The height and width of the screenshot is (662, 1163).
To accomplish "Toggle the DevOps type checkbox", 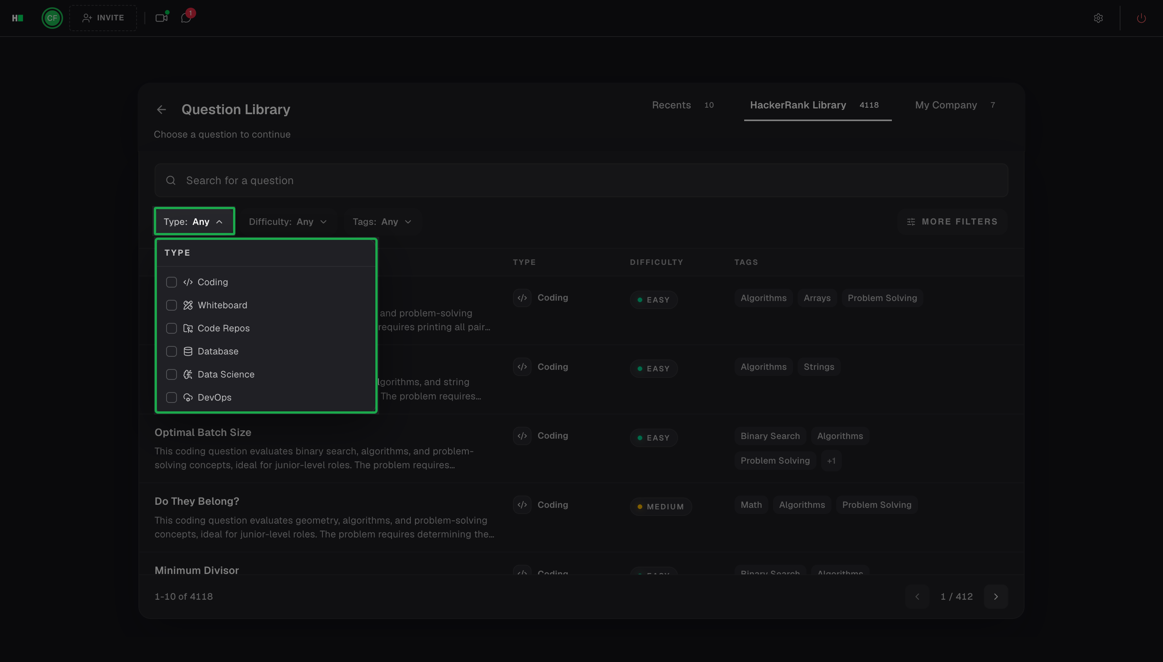I will click(x=172, y=398).
